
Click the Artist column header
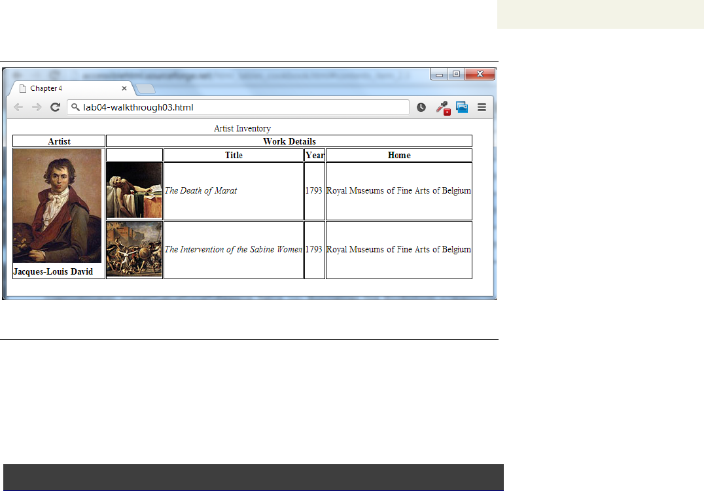pyautogui.click(x=59, y=141)
